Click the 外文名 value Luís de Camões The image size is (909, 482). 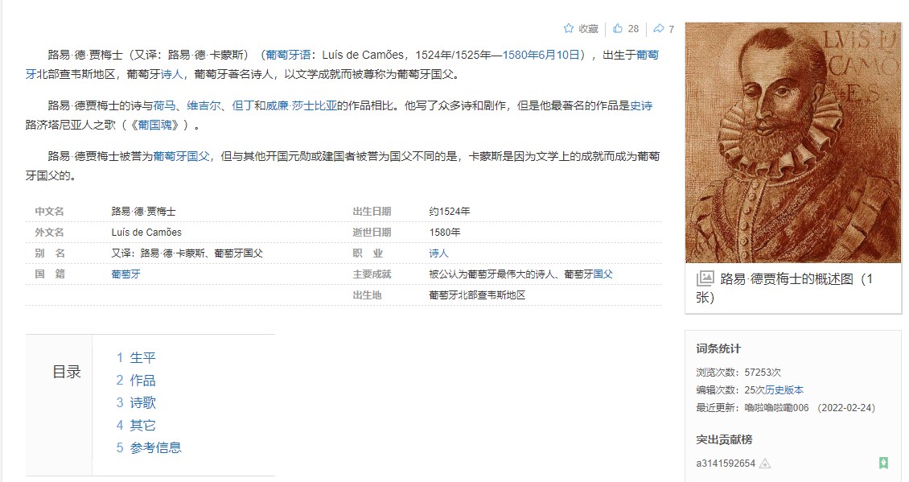tap(146, 232)
